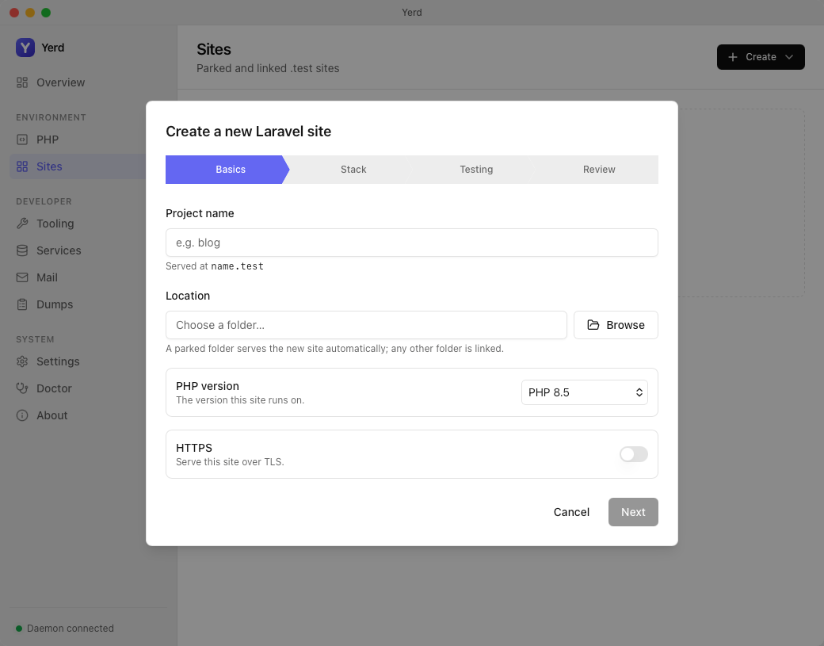Click the About info icon
Viewport: 824px width, 646px height.
pyautogui.click(x=22, y=415)
